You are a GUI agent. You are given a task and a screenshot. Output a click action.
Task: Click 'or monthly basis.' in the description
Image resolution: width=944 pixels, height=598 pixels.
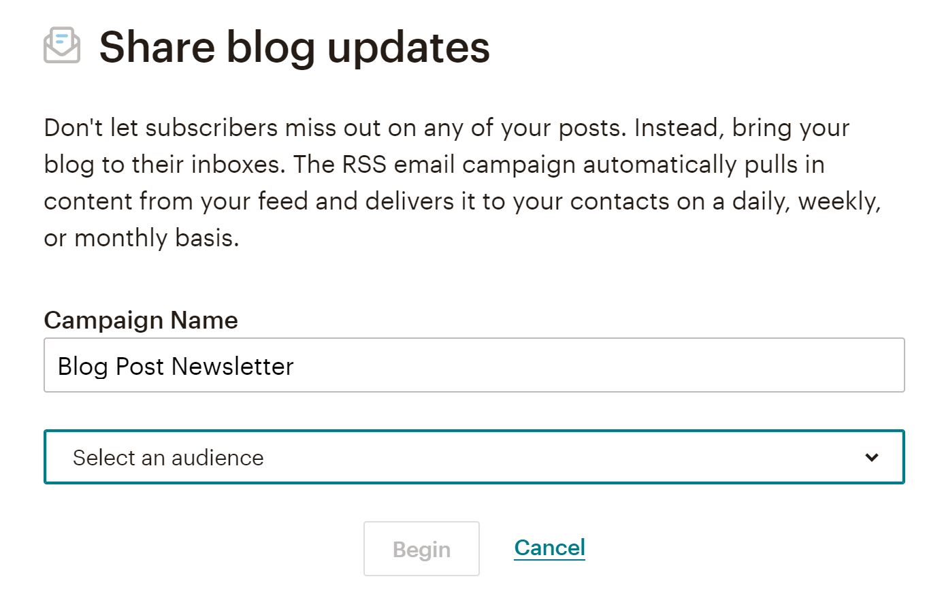[142, 238]
